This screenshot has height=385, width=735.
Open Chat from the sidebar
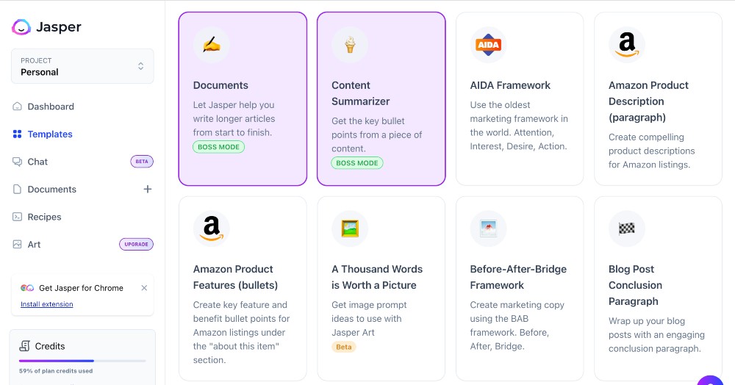click(37, 162)
